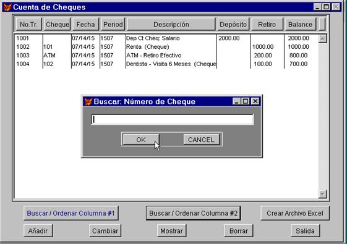Minimize the Cuenta de Cheques window

(317, 7)
